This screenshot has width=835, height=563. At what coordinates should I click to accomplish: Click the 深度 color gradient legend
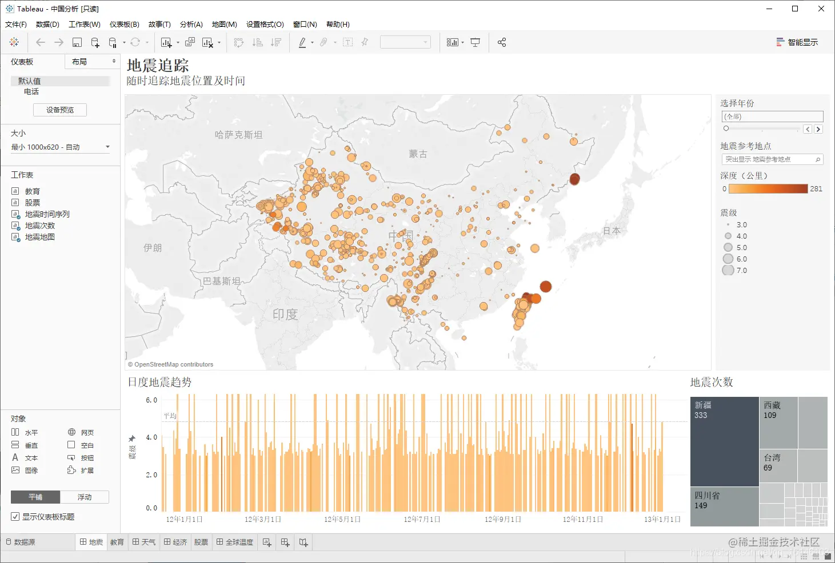[769, 189]
